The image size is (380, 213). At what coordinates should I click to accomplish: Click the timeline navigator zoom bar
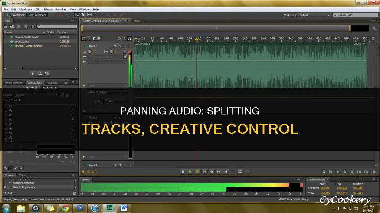(216, 28)
